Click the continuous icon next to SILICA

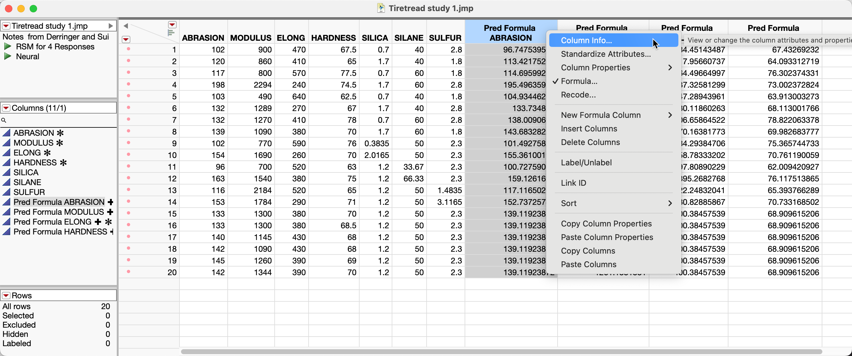(6, 172)
